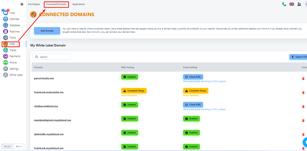Click Complete Setup under Web Hosting
This screenshot has height=151, width=307.
tap(134, 91)
